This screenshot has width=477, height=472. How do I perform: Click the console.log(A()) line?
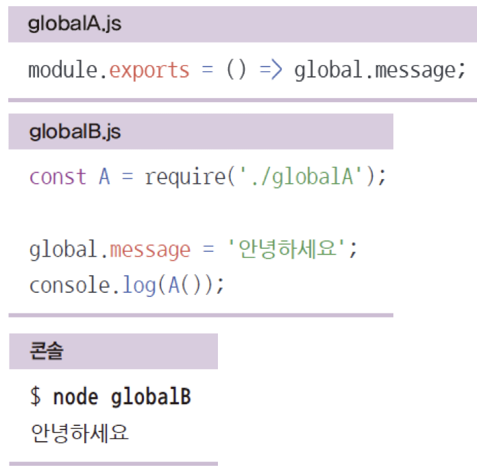[127, 285]
